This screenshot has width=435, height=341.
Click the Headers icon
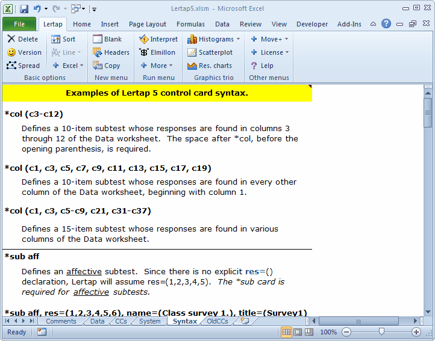point(98,52)
